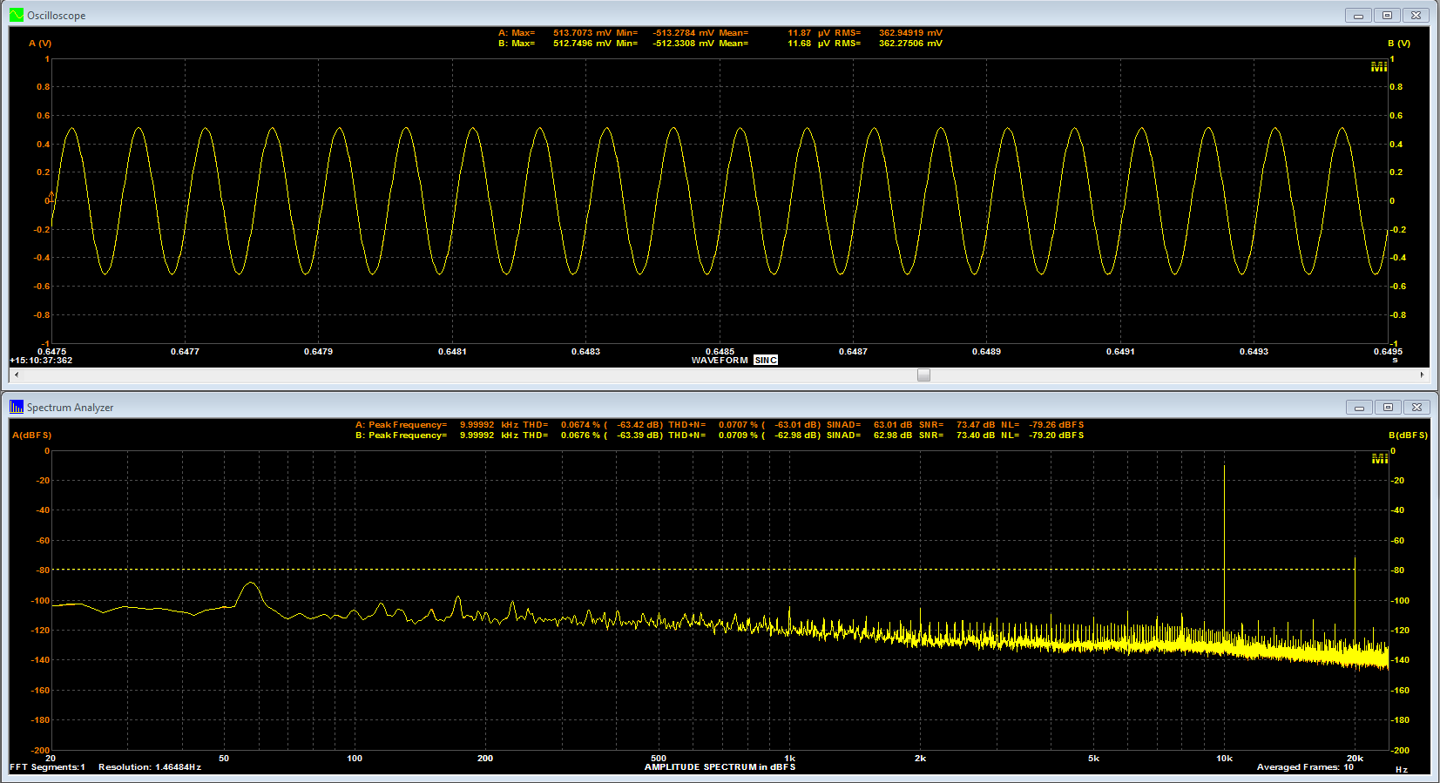Viewport: 1440px width, 783px height.
Task: Click channel A THD value 0.0674 %
Action: [580, 425]
